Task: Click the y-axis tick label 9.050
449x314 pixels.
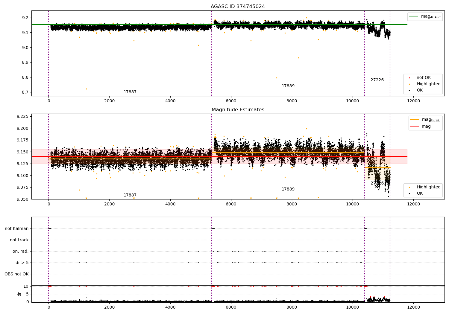Action: 23,199
